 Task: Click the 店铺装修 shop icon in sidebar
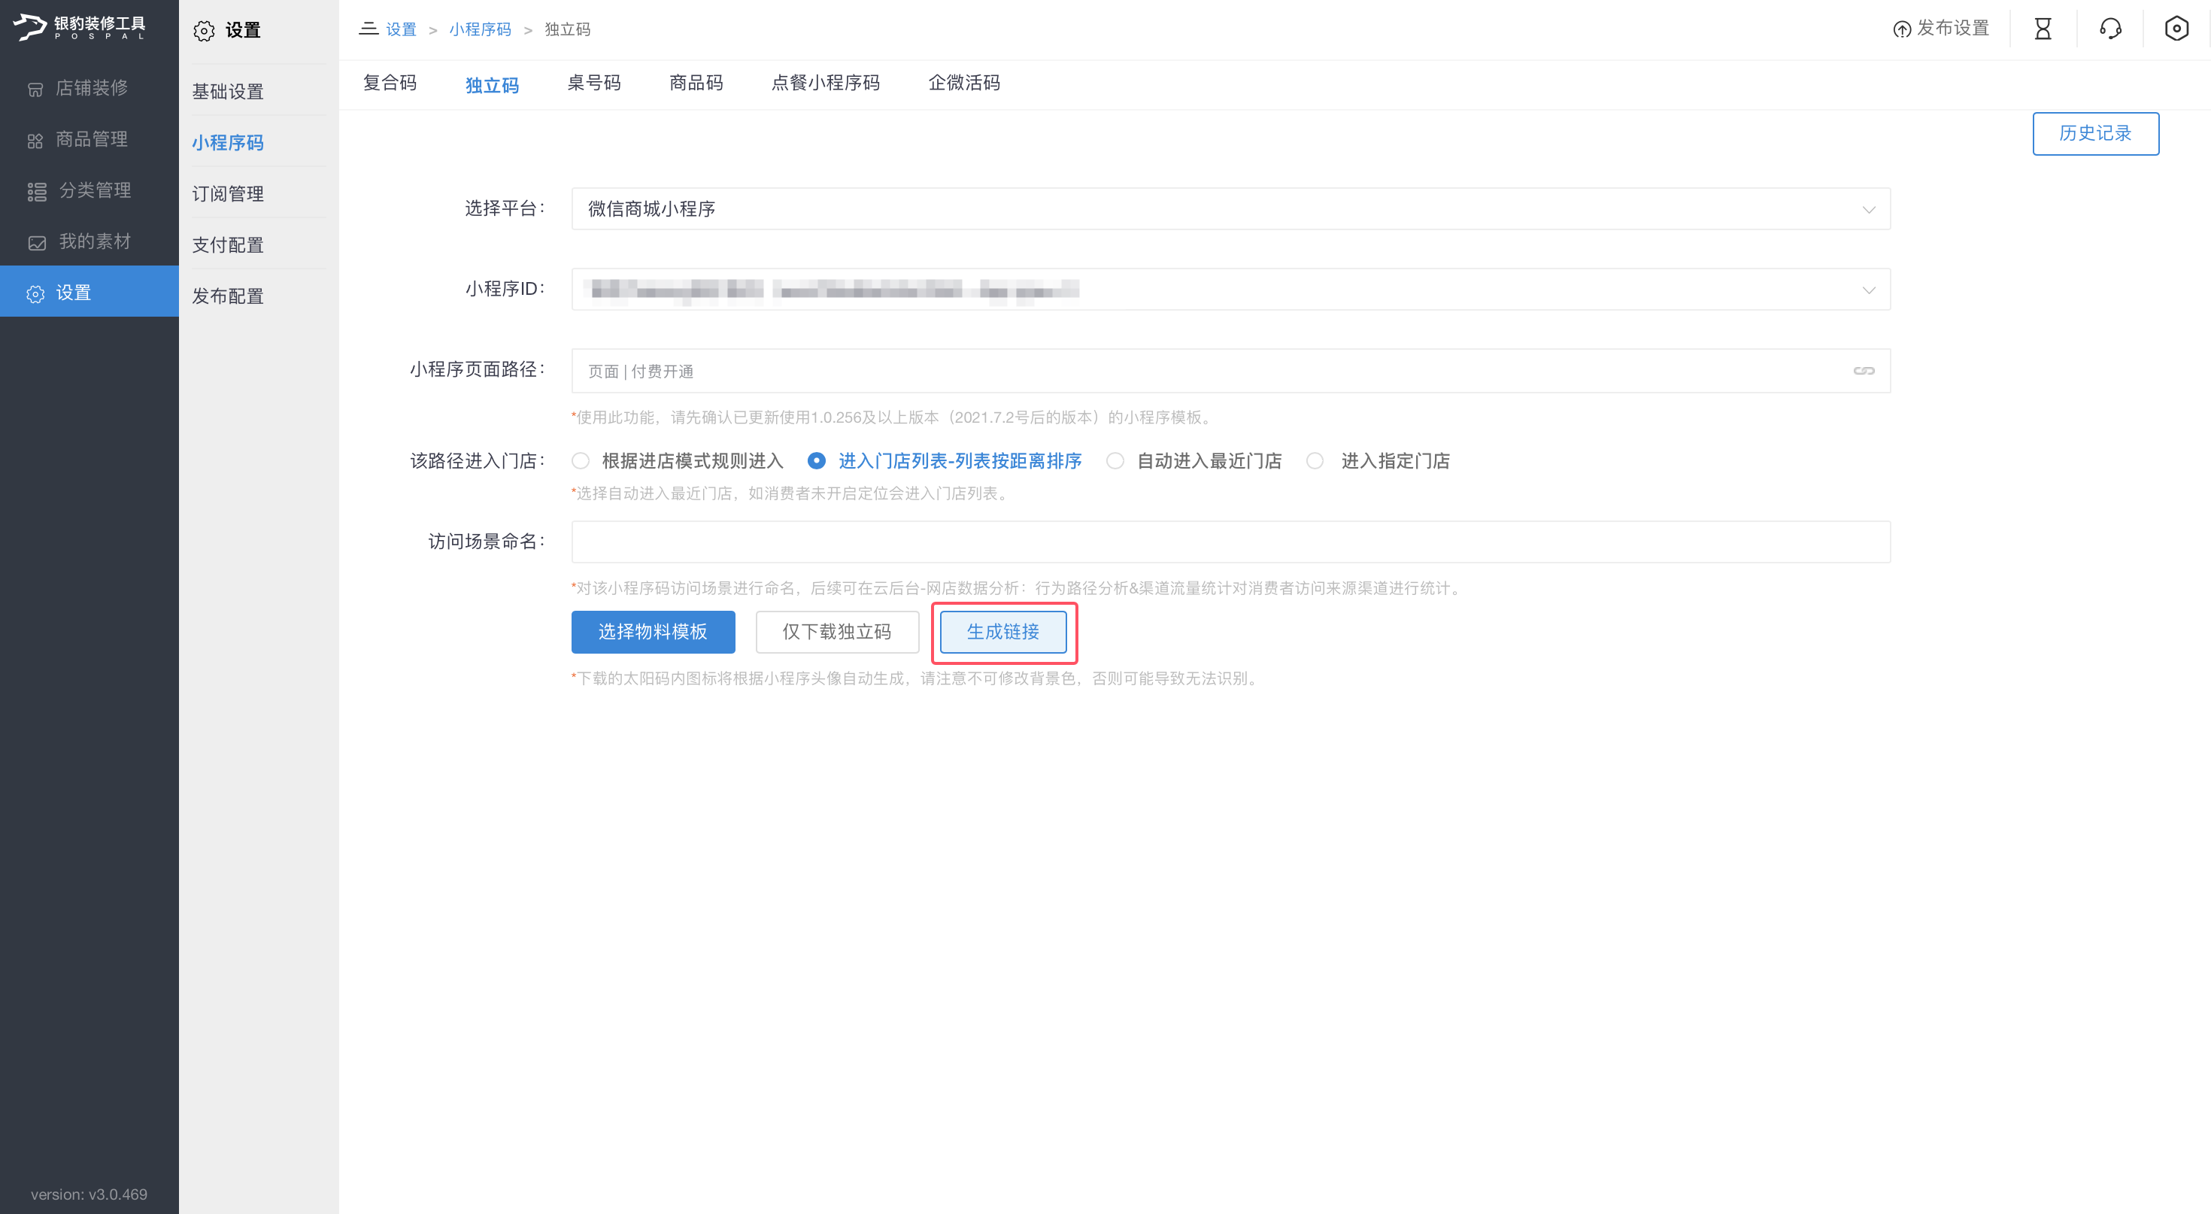click(x=35, y=90)
